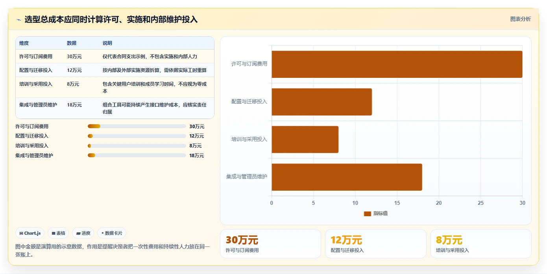
Task: Click the footnote starting 图中金额是演算用的示意数据
Action: [113, 250]
